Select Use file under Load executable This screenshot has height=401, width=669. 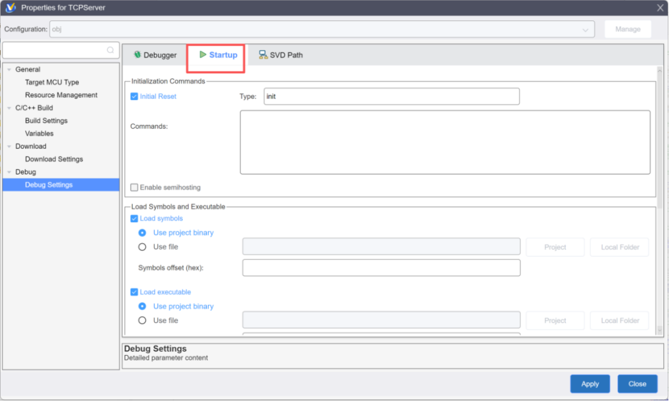pos(142,321)
